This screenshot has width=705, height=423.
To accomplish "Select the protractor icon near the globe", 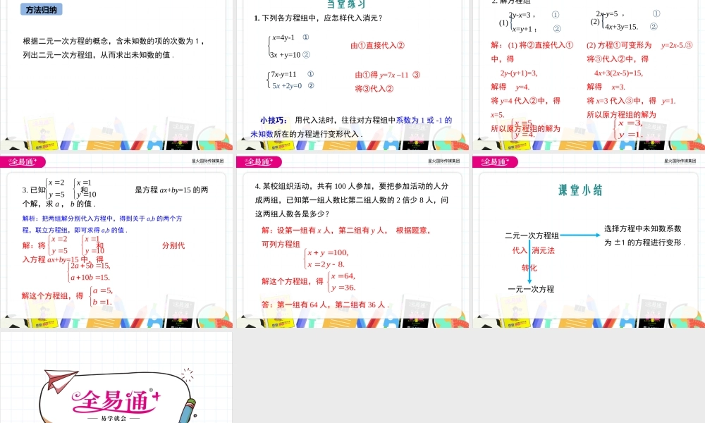I will [224, 145].
